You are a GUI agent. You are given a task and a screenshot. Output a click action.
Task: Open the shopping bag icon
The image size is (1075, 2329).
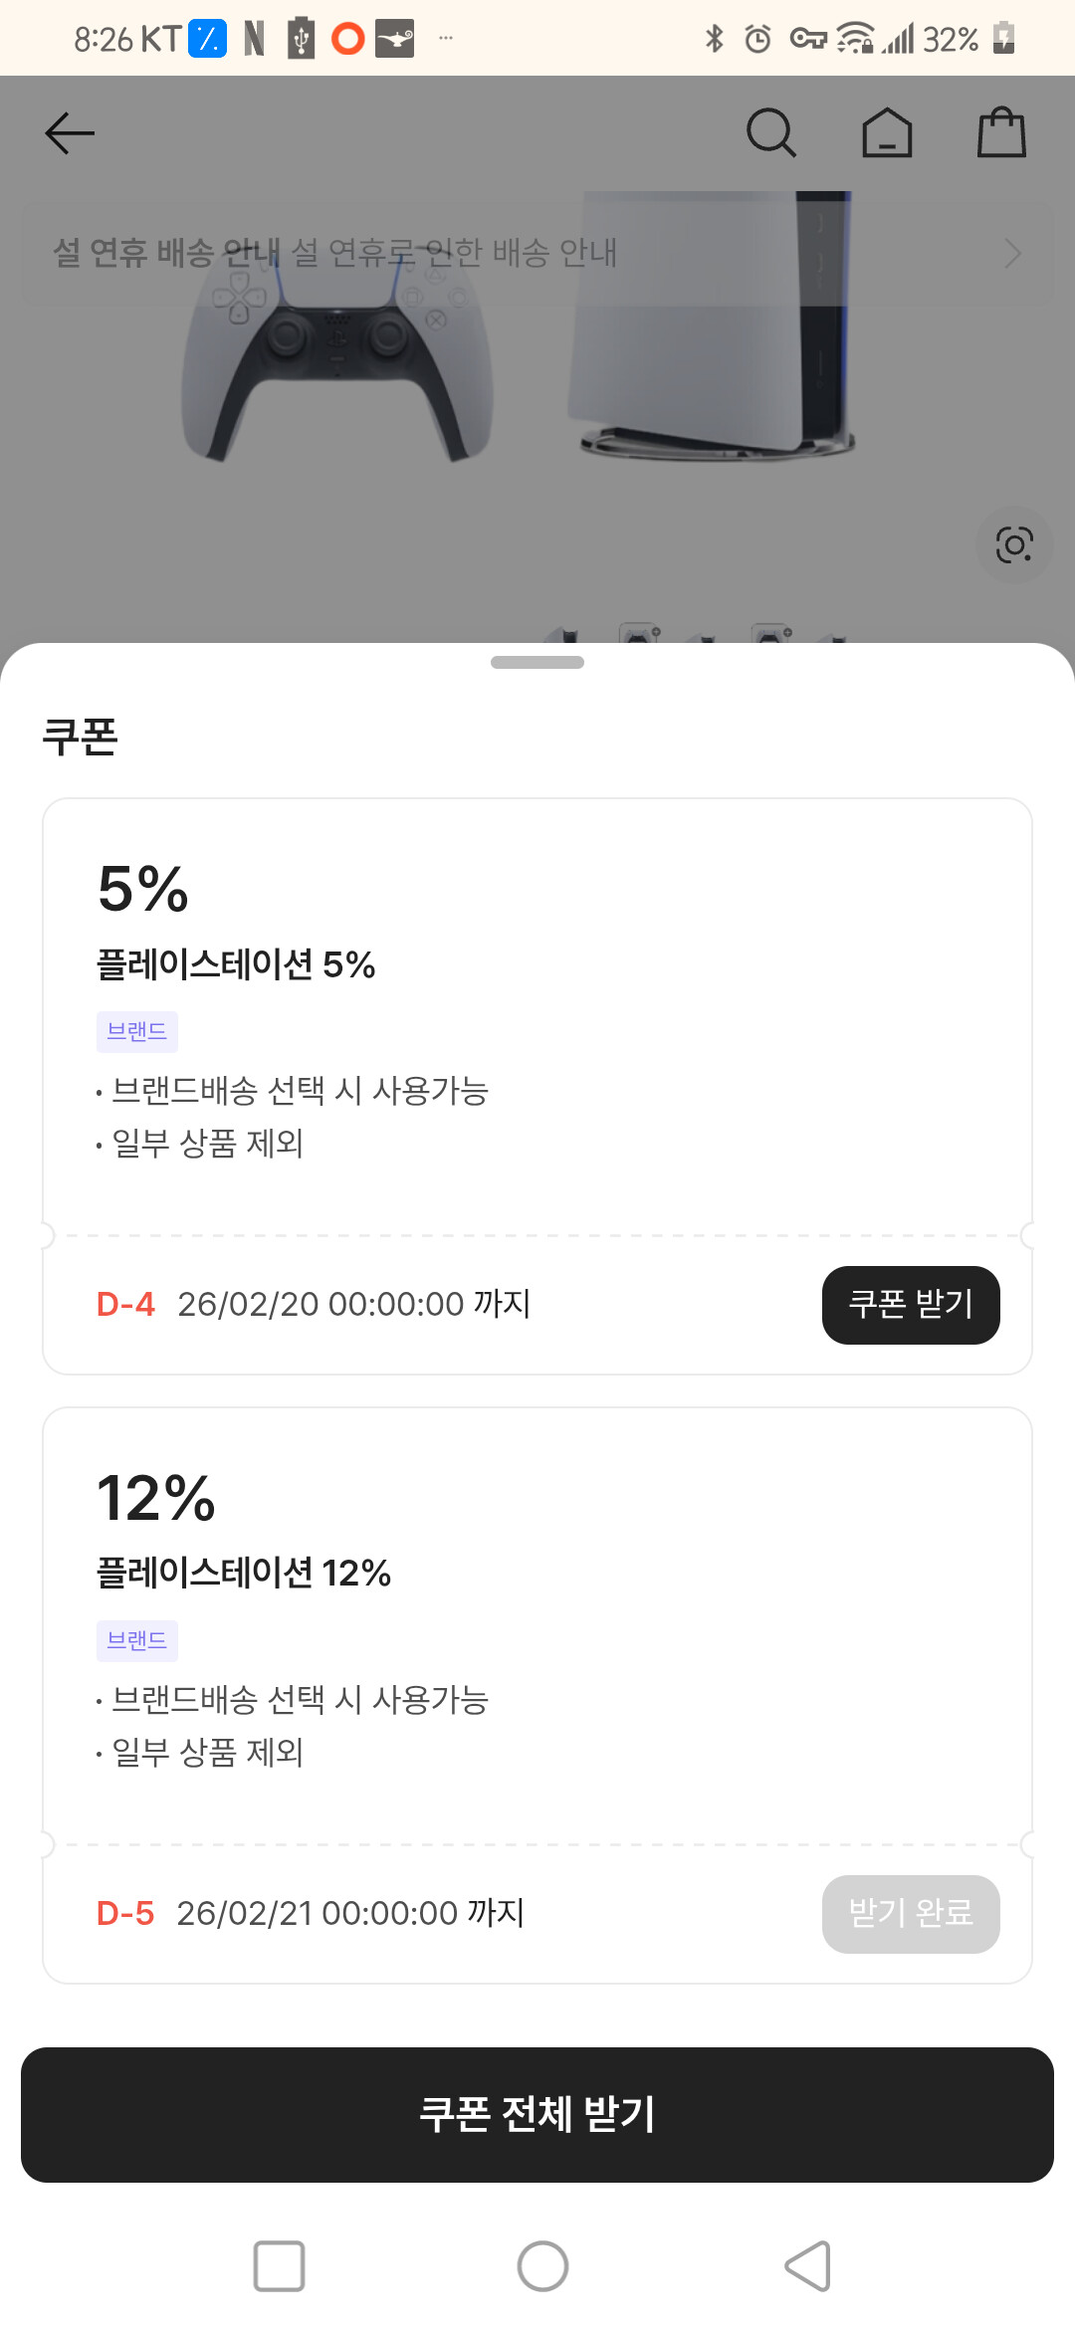[x=1001, y=133]
